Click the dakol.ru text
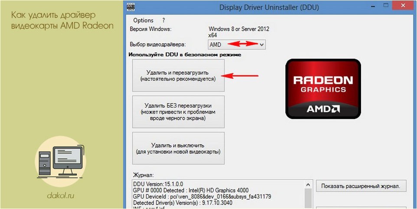The height and width of the screenshot is (209, 417). (60, 196)
